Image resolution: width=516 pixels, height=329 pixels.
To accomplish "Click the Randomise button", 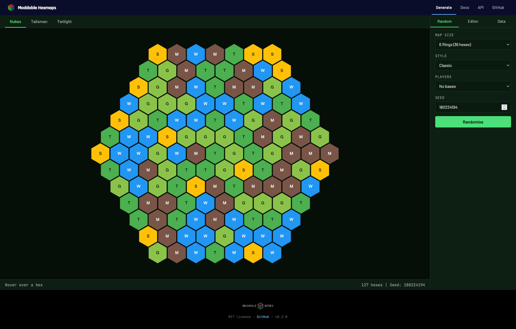I will 473,122.
